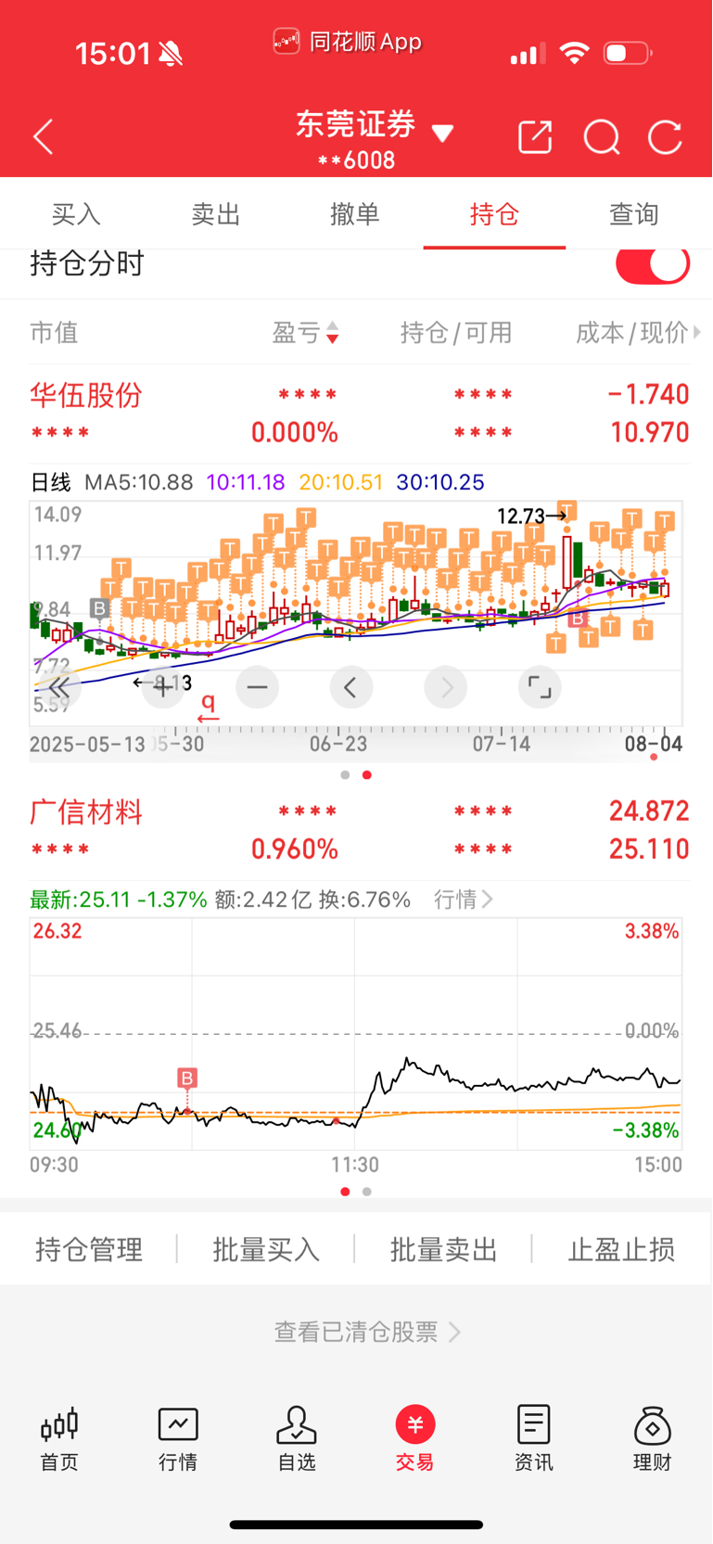713x1544 pixels.
Task: Tap the red B marker on the 广信材料 intraday chart
Action: click(x=187, y=1078)
